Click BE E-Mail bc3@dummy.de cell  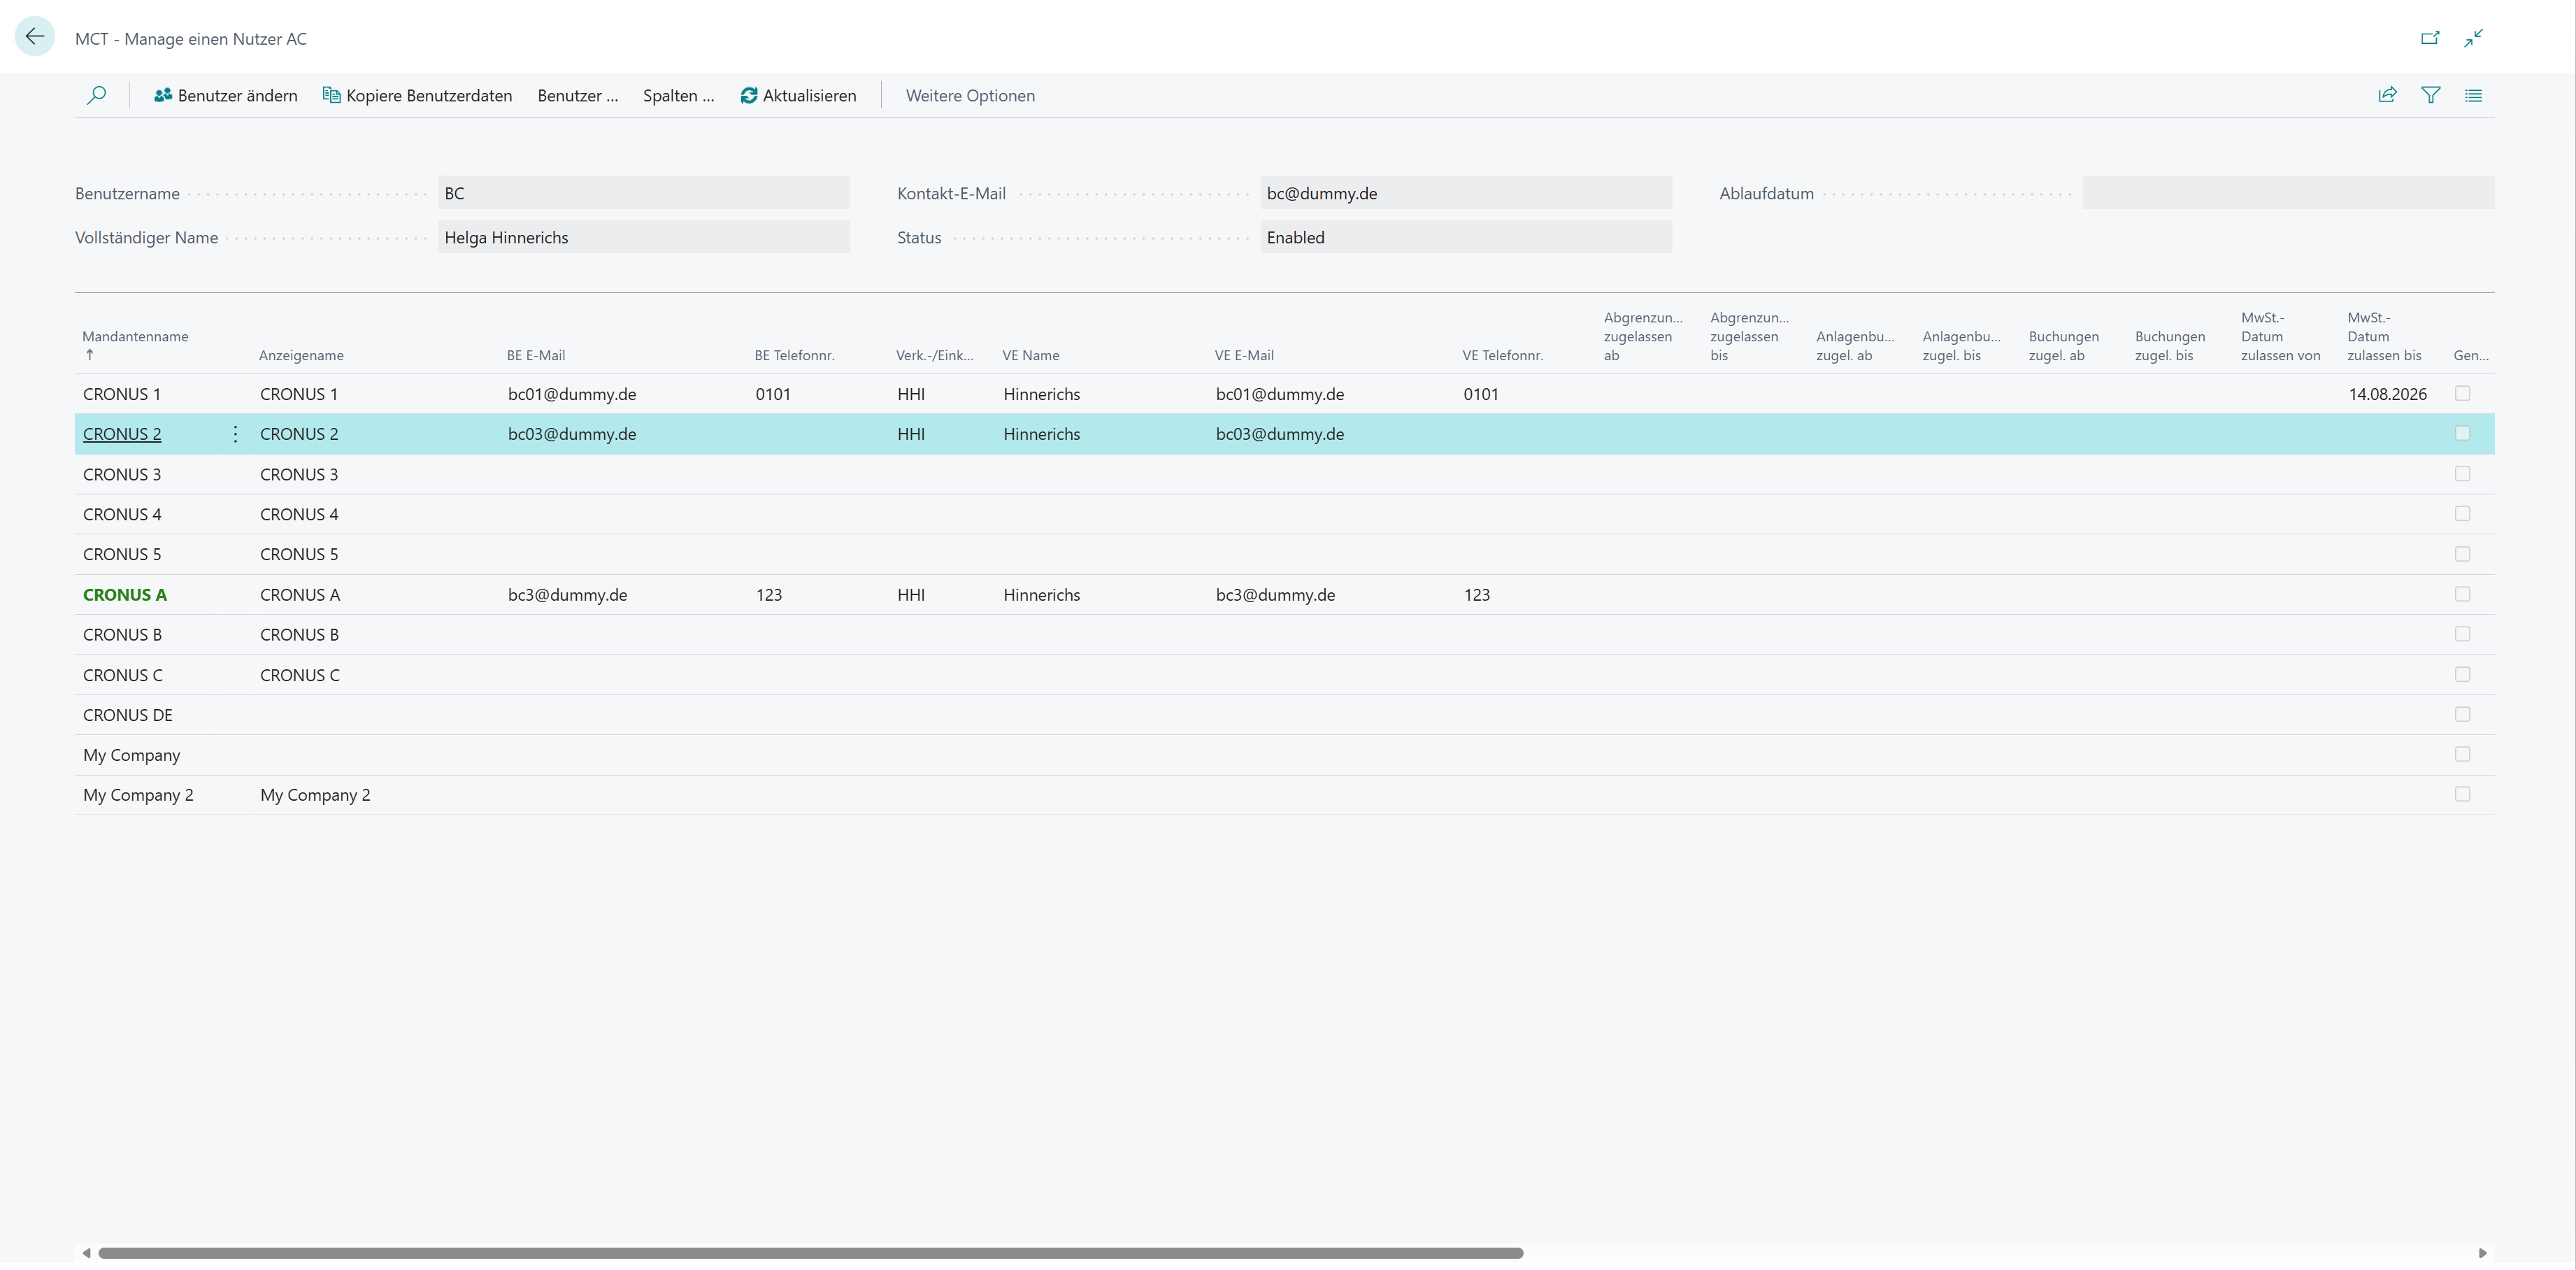tap(567, 595)
